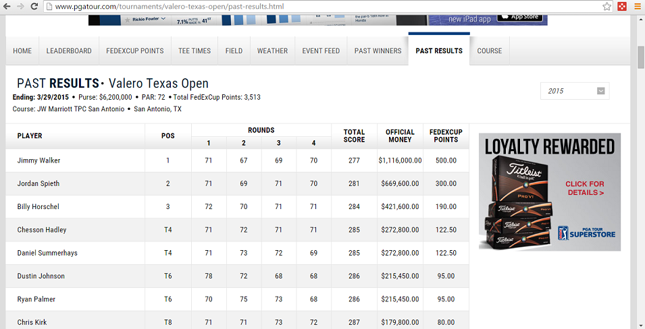This screenshot has height=329, width=645.
Task: Click the vertical page scrollbar thumb
Action: click(640, 57)
